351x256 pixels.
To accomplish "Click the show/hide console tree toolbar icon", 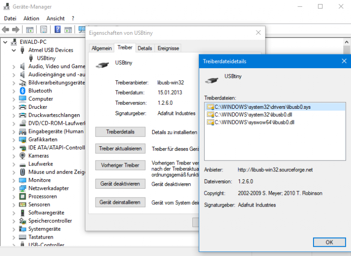I will (x=30, y=30).
